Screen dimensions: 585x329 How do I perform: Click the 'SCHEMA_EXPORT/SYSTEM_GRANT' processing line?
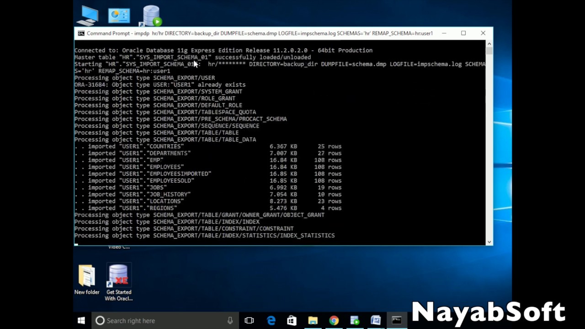[158, 91]
